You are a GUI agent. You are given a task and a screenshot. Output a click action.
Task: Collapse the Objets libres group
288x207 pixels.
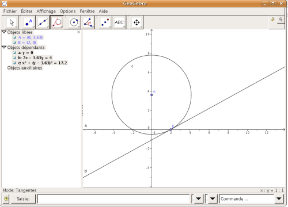click(x=4, y=32)
